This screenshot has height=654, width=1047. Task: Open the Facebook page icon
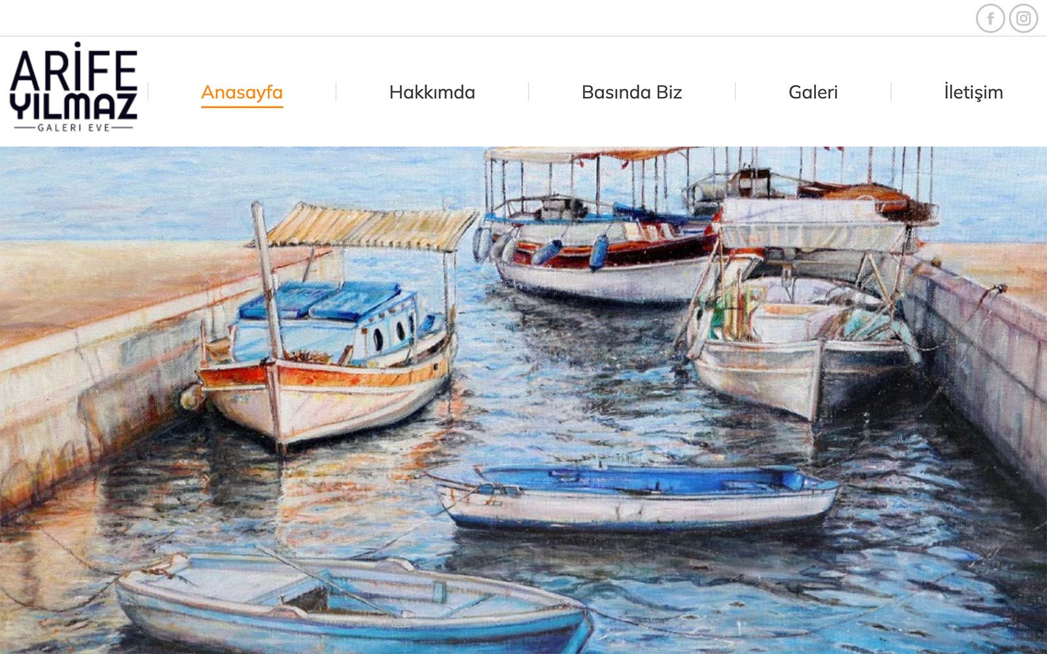click(x=990, y=18)
